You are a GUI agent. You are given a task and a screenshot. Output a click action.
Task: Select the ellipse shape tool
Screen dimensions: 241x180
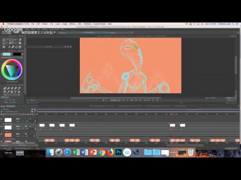click(x=13, y=39)
